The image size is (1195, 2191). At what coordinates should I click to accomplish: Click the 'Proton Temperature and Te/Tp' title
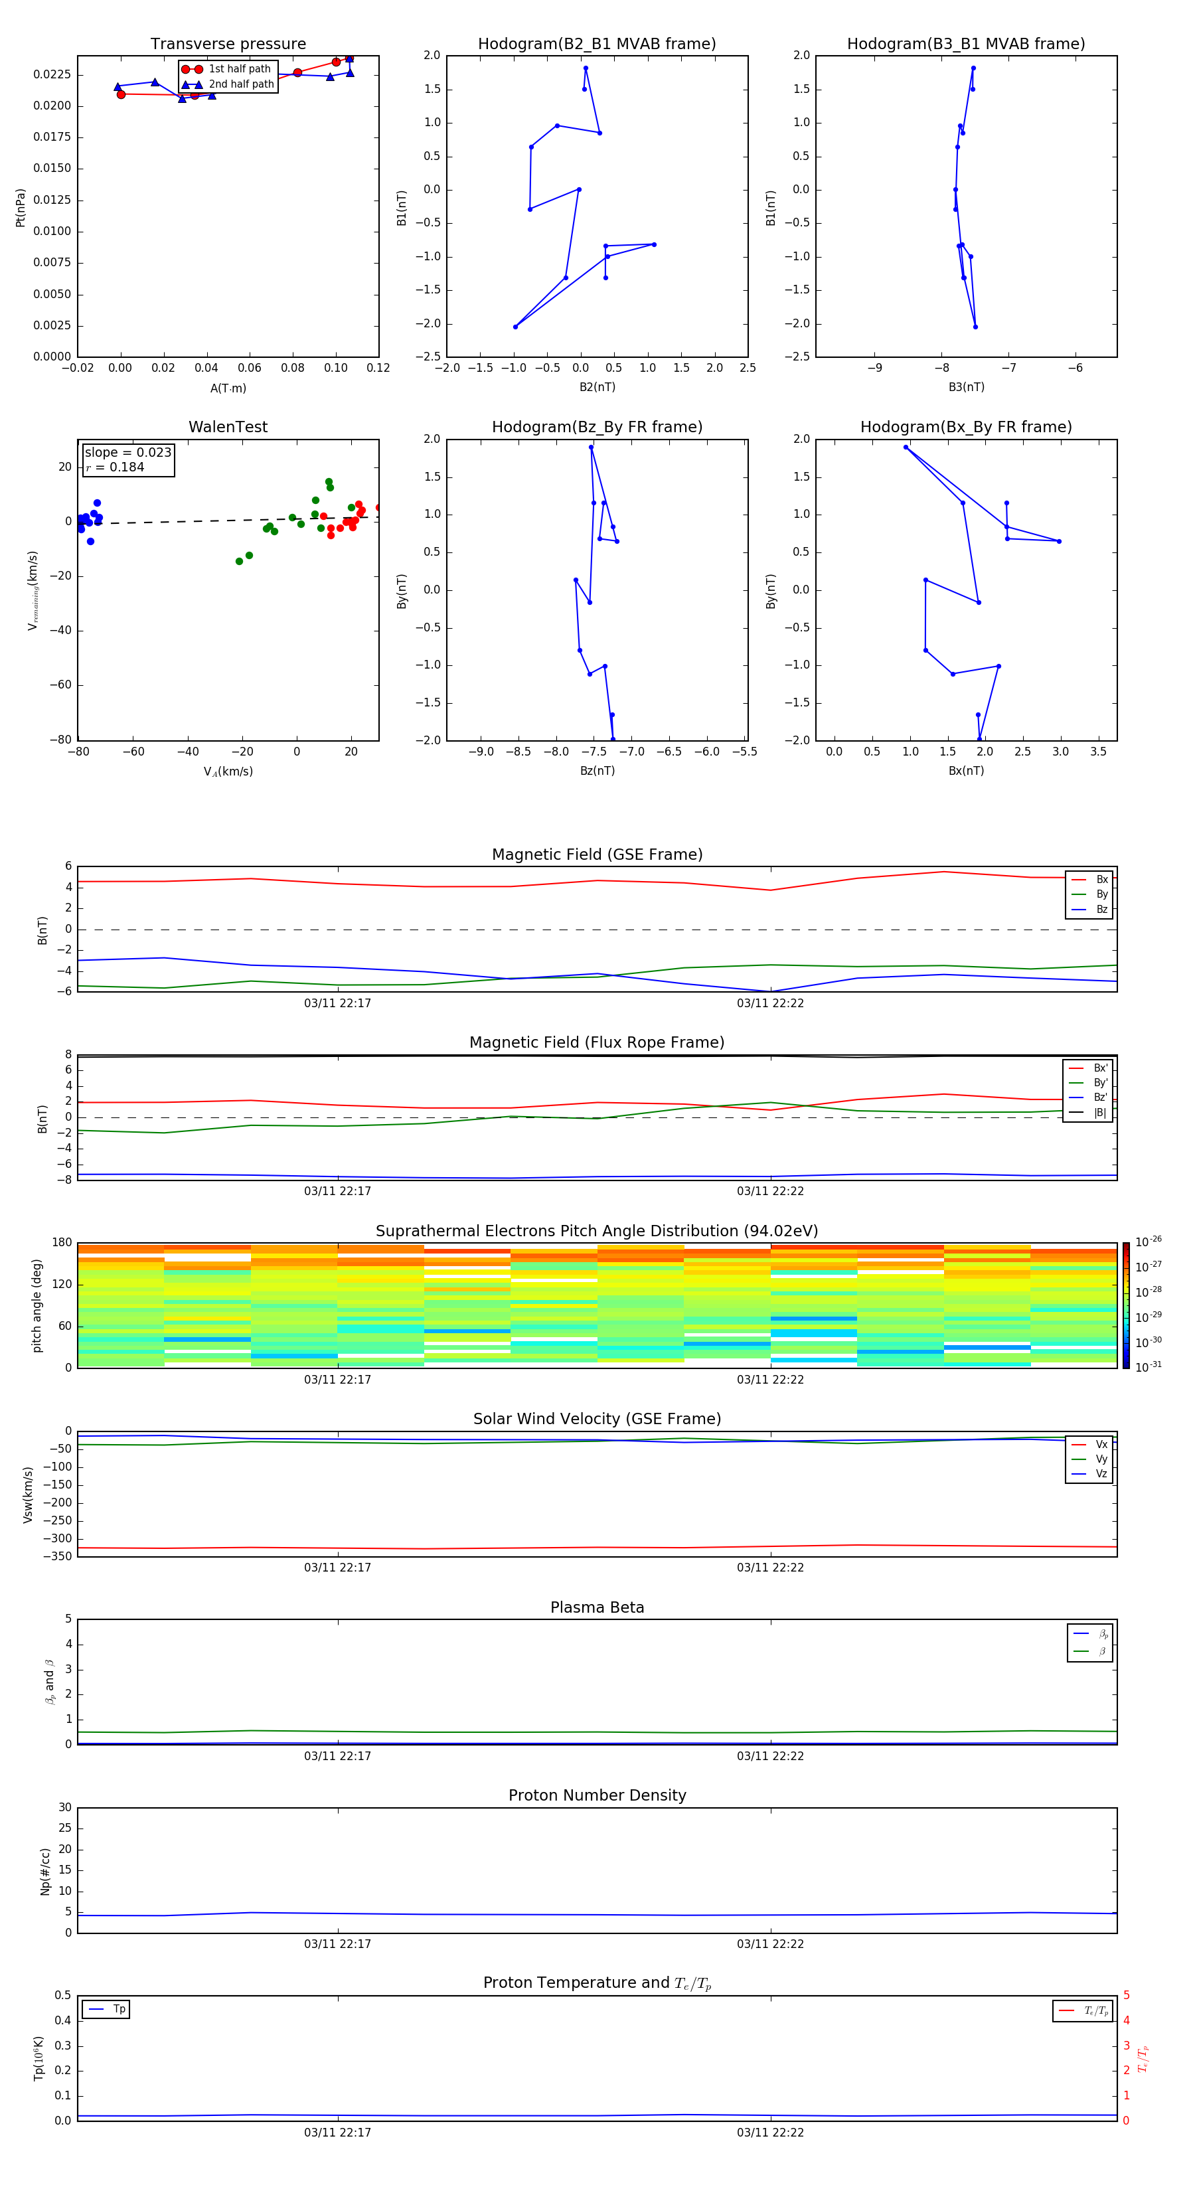597,1985
